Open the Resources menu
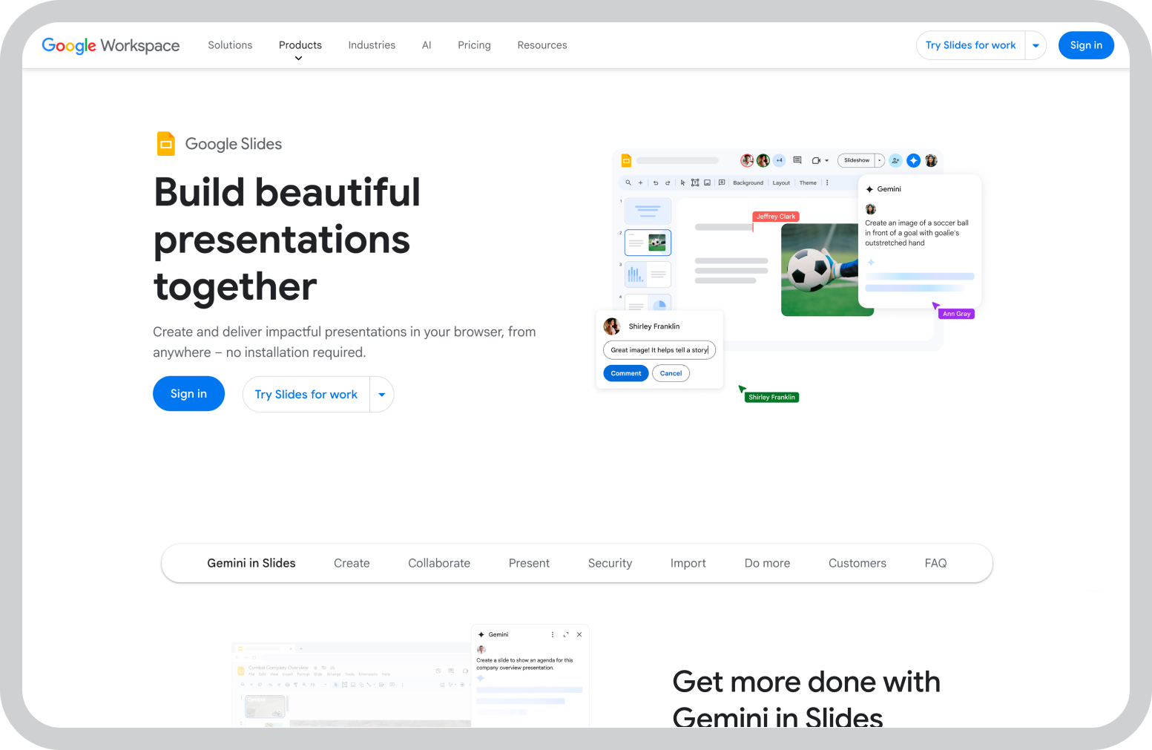1152x750 pixels. [542, 45]
